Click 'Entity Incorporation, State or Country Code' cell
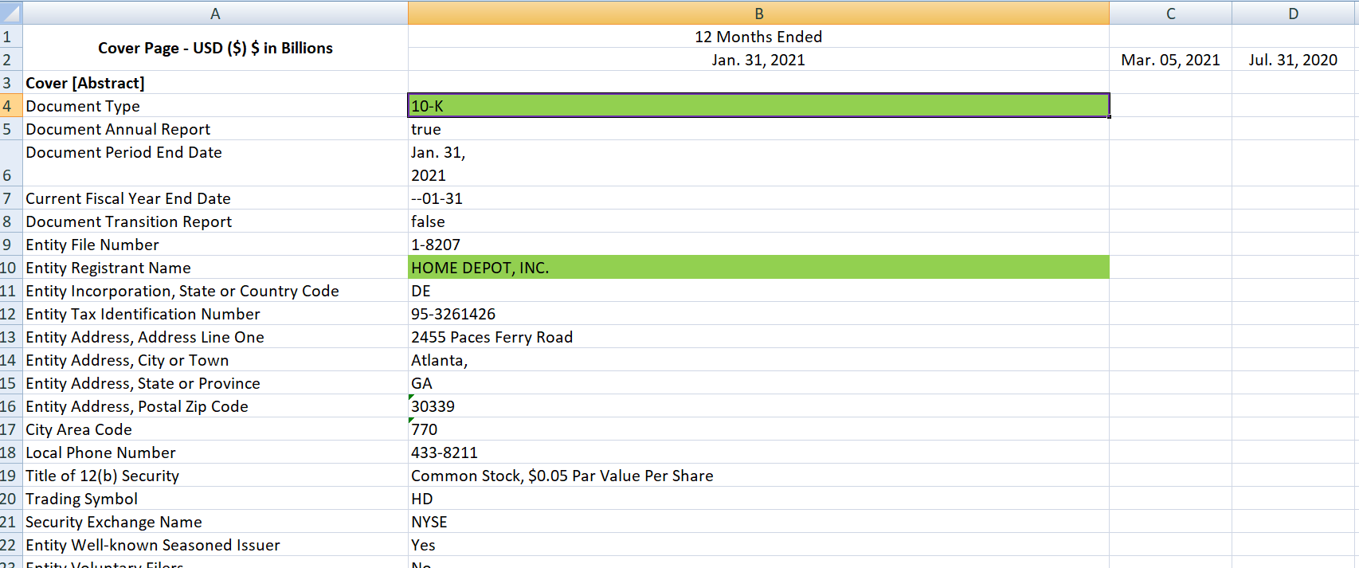 215,291
